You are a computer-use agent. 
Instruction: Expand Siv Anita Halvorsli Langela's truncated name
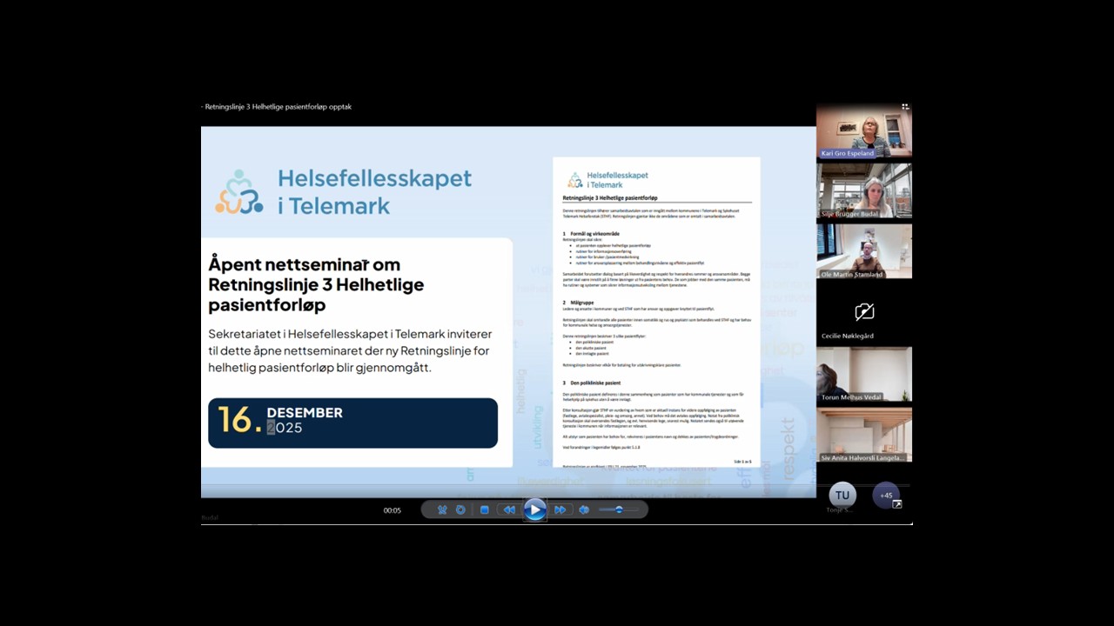tap(862, 457)
